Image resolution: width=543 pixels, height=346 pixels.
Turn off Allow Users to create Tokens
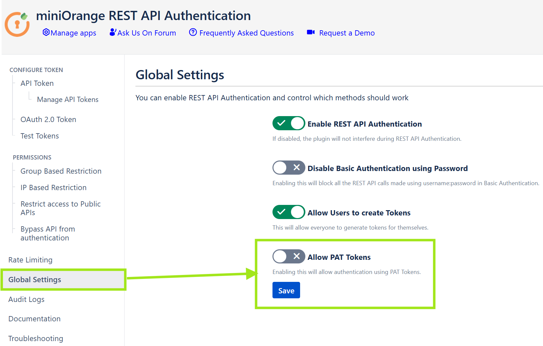click(x=289, y=212)
